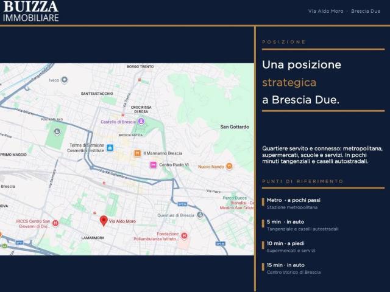Click the Castello di Brescia purple marker

point(141,122)
